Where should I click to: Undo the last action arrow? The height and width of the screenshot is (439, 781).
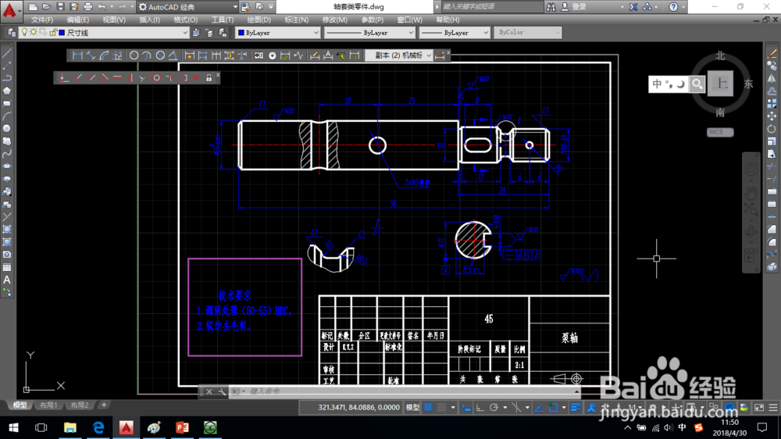click(x=102, y=6)
